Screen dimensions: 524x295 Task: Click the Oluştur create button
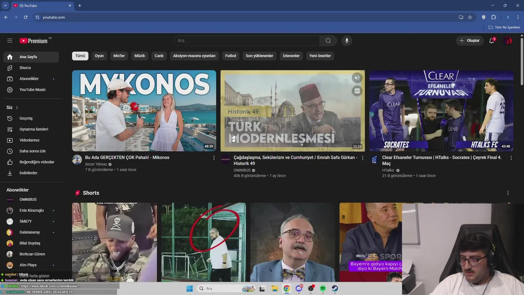[469, 41]
